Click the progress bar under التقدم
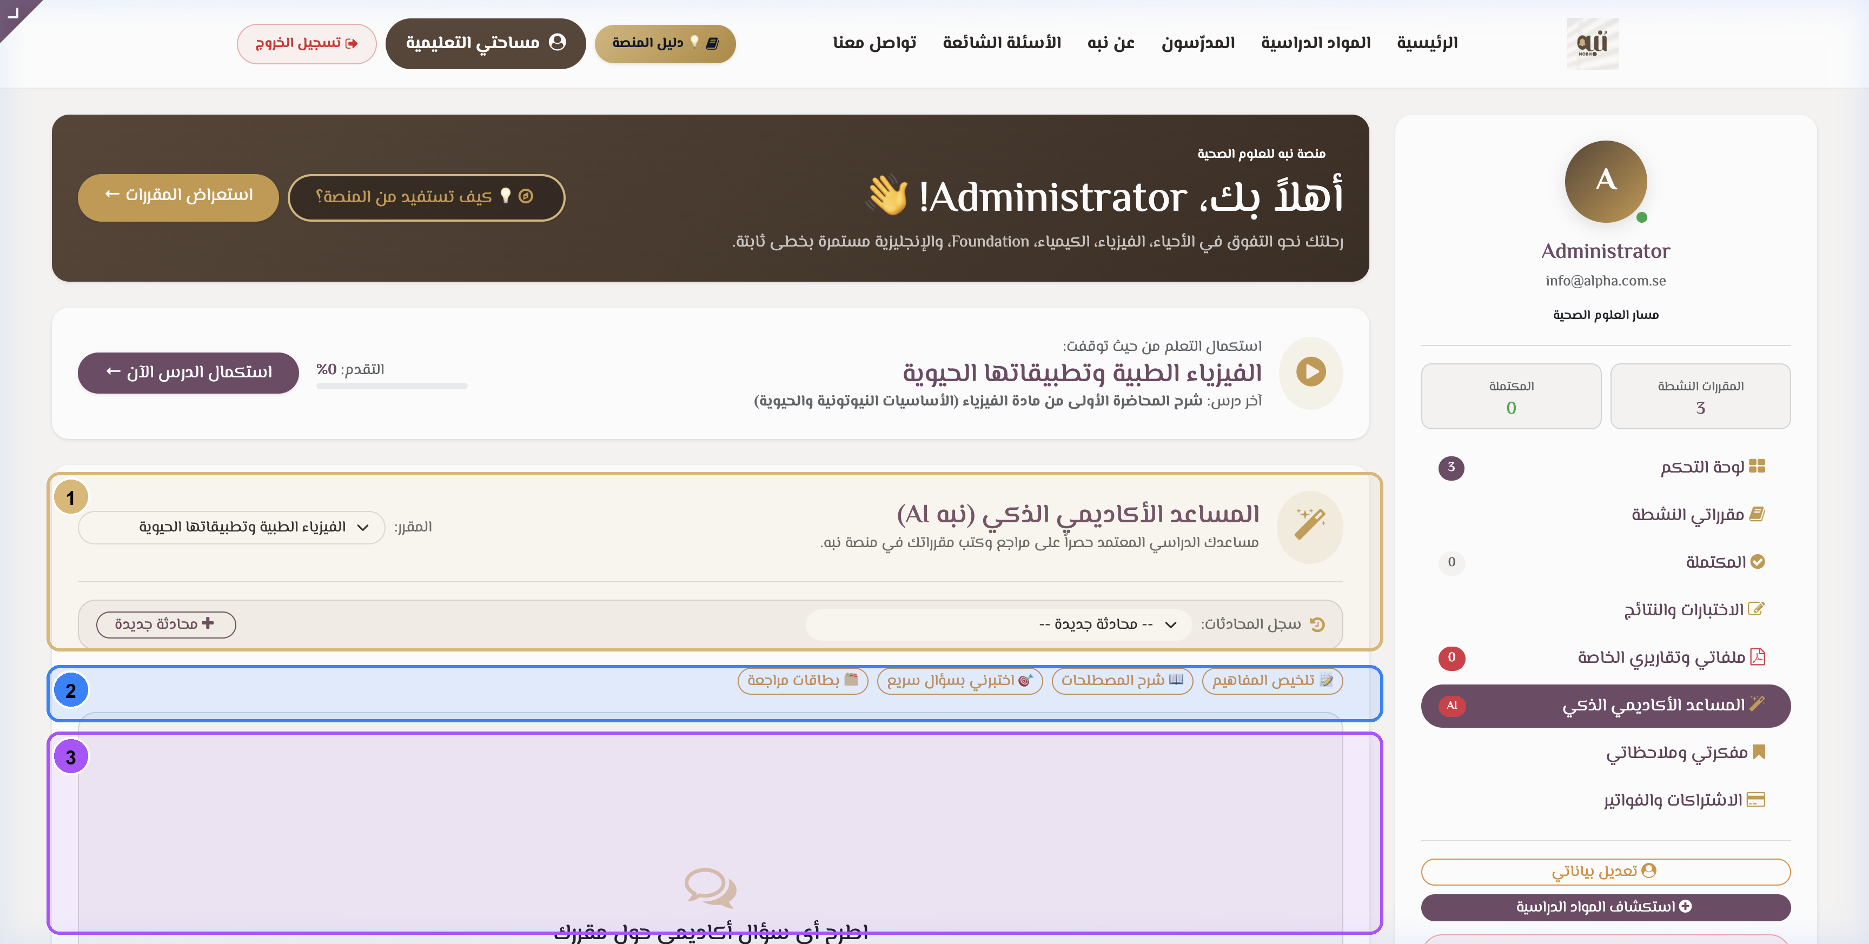This screenshot has height=944, width=1869. pyautogui.click(x=392, y=386)
